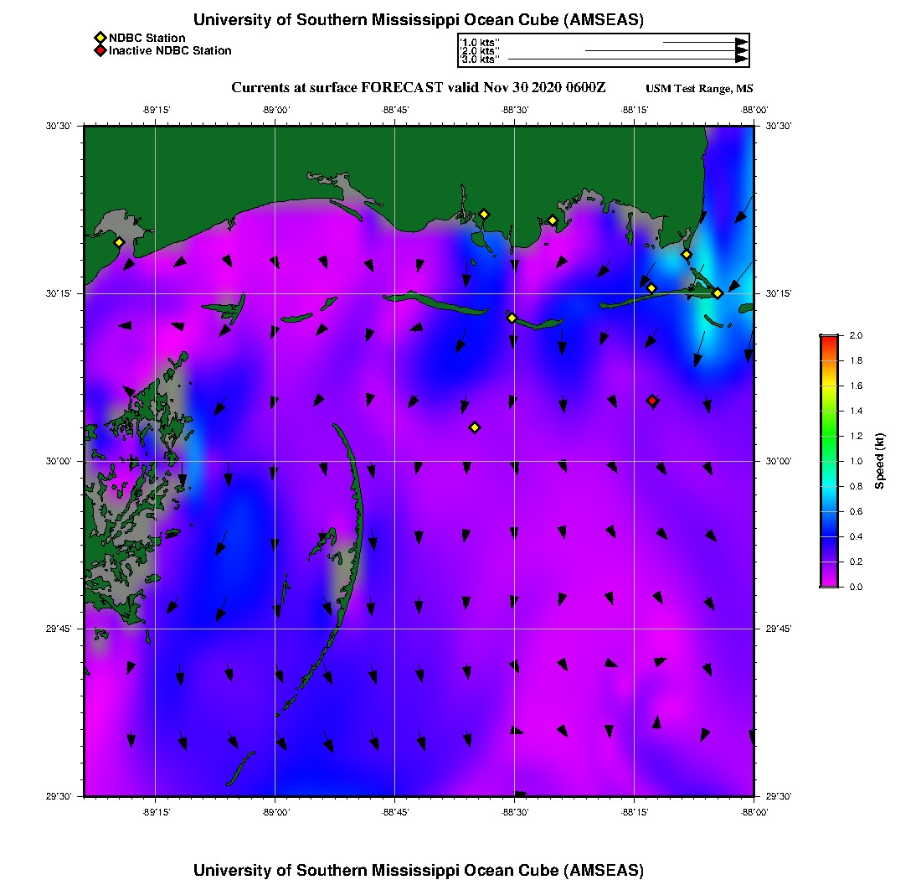The height and width of the screenshot is (880, 921).
Task: Select the westernmost yellow NDBC station marker
Action: (x=119, y=242)
